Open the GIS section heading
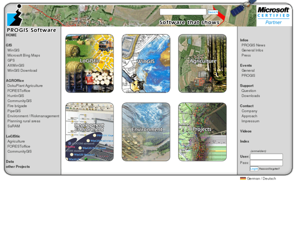301x226 pixels. tap(9, 45)
